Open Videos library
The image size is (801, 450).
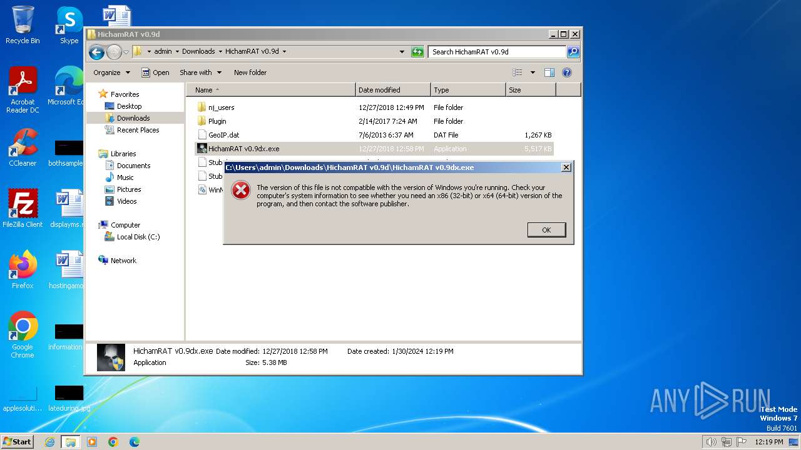coord(126,201)
